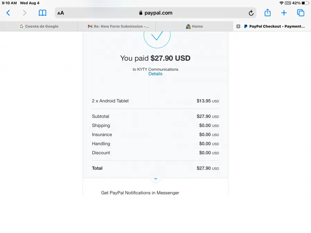The image size is (311, 233).
Task: Open the Details link under KYTY Communications
Action: [x=155, y=74]
